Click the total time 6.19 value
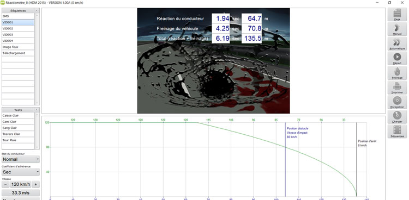This screenshot has width=409, height=200. coord(221,39)
